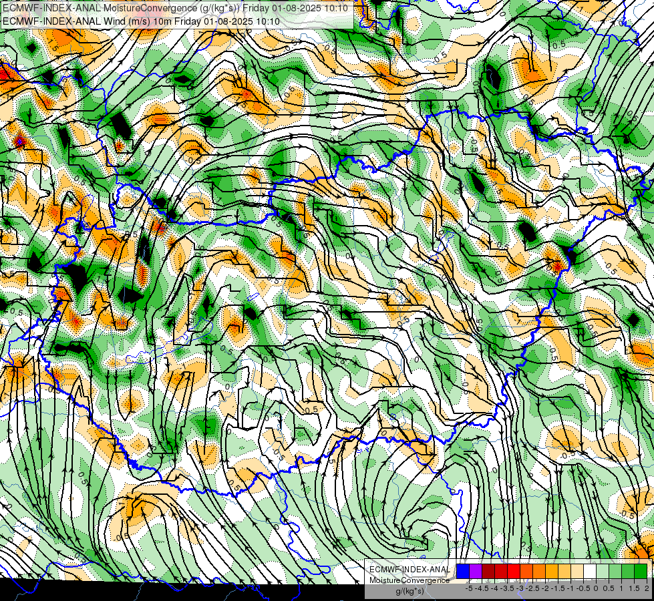Viewport: 654px width, 601px height.
Task: Click the '0' legend scale value
Action: pos(596,588)
